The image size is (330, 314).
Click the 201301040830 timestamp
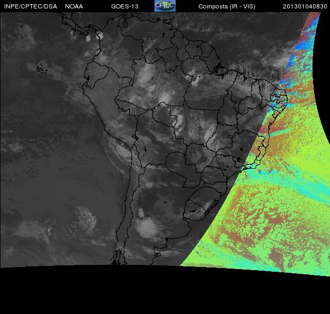click(305, 6)
